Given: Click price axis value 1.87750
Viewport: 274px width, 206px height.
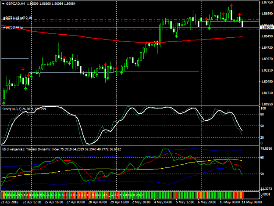Looking at the screenshot, I should (x=267, y=2).
